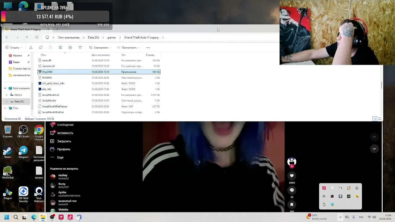Select the Iriun Webcam desktop icon
The width and height of the screenshot is (395, 222).
[39, 195]
